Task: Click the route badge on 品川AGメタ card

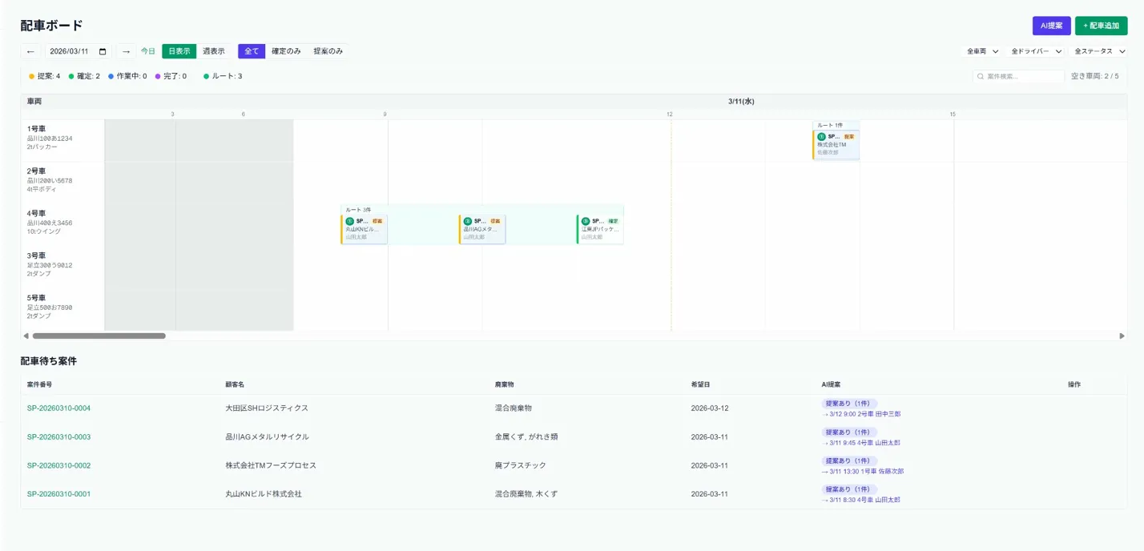Action: pos(468,221)
